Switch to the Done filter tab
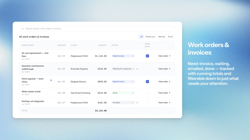 [170, 37]
